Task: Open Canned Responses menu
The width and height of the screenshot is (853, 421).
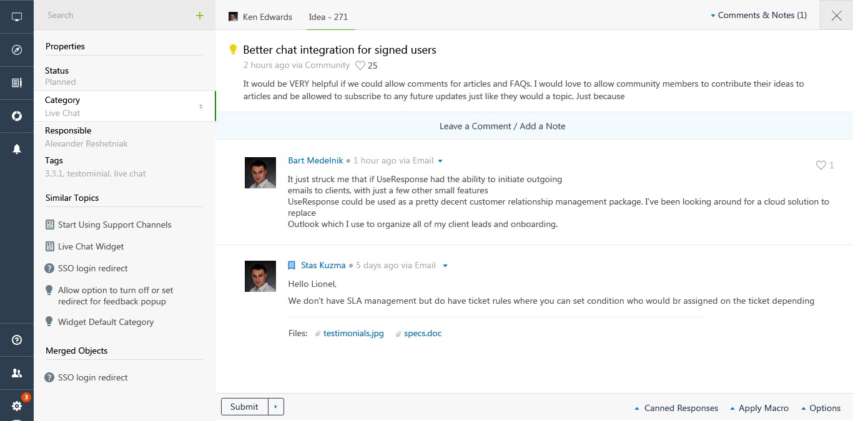Action: coord(676,408)
